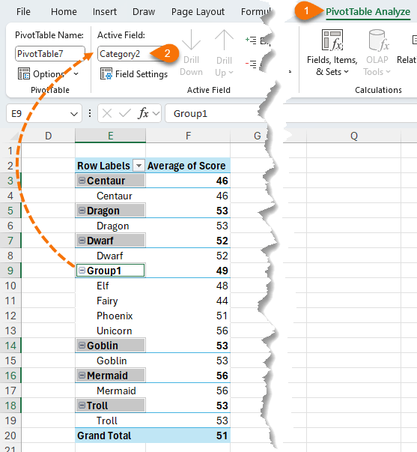Image resolution: width=417 pixels, height=452 pixels.
Task: Click the Collapse Field icon
Action: pyautogui.click(x=251, y=64)
